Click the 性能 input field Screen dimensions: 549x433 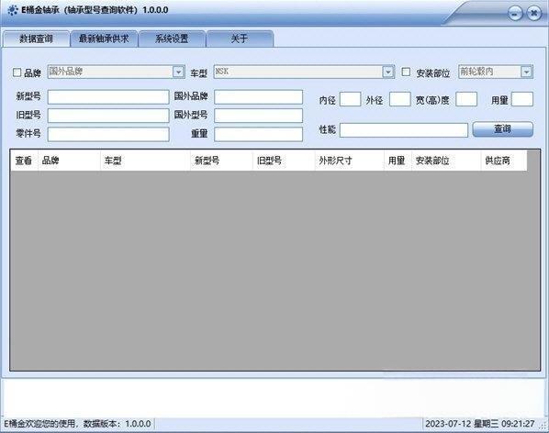pyautogui.click(x=404, y=130)
